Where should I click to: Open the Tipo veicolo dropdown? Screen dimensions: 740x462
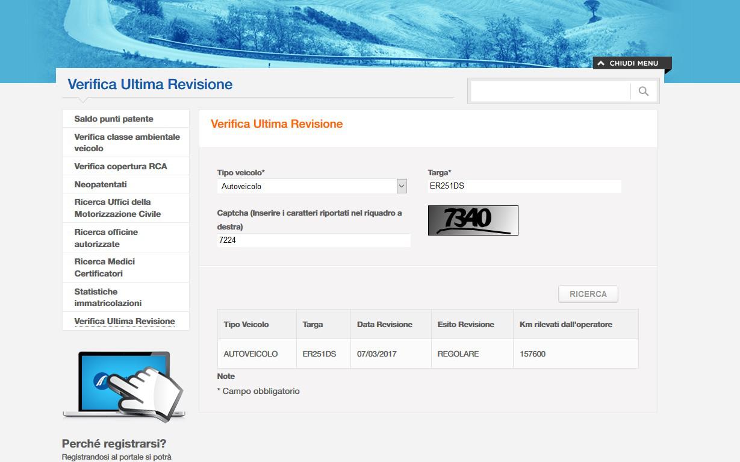312,187
